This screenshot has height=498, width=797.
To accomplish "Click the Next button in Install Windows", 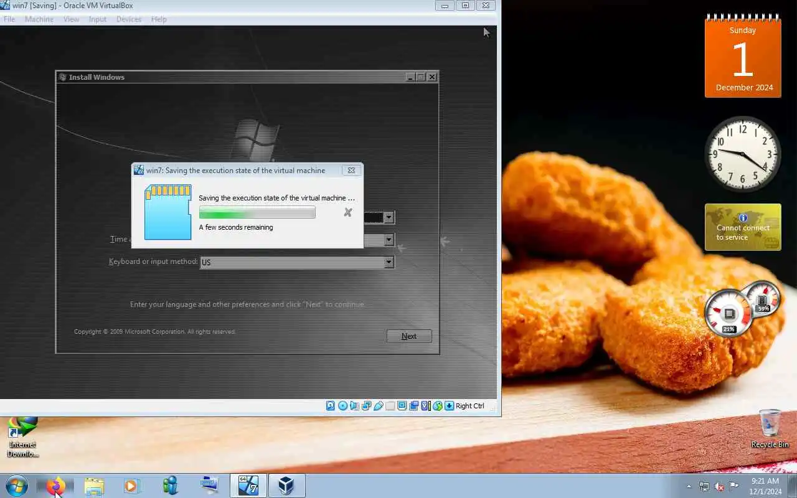I will 409,336.
